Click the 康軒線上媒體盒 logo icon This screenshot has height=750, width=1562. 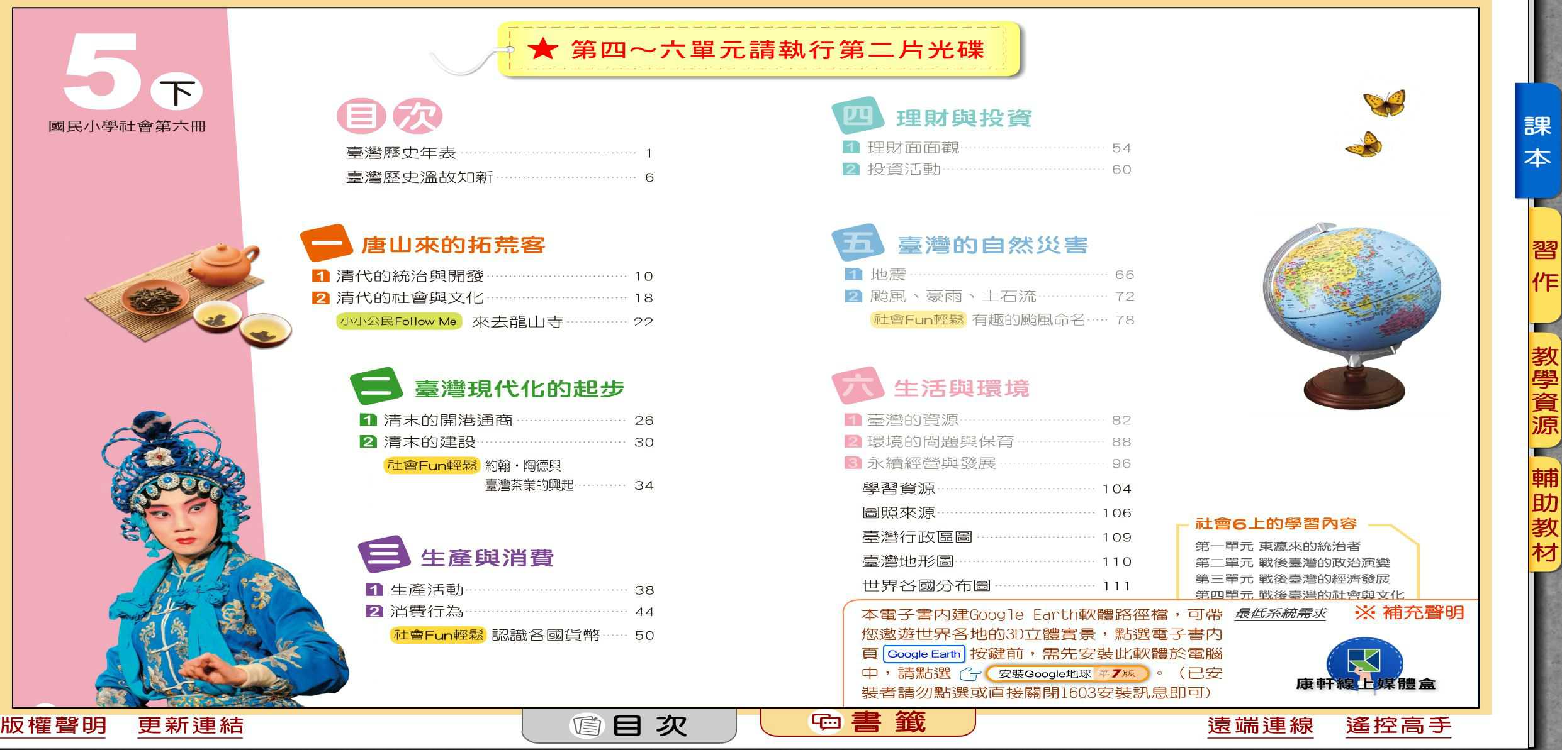[x=1365, y=666]
